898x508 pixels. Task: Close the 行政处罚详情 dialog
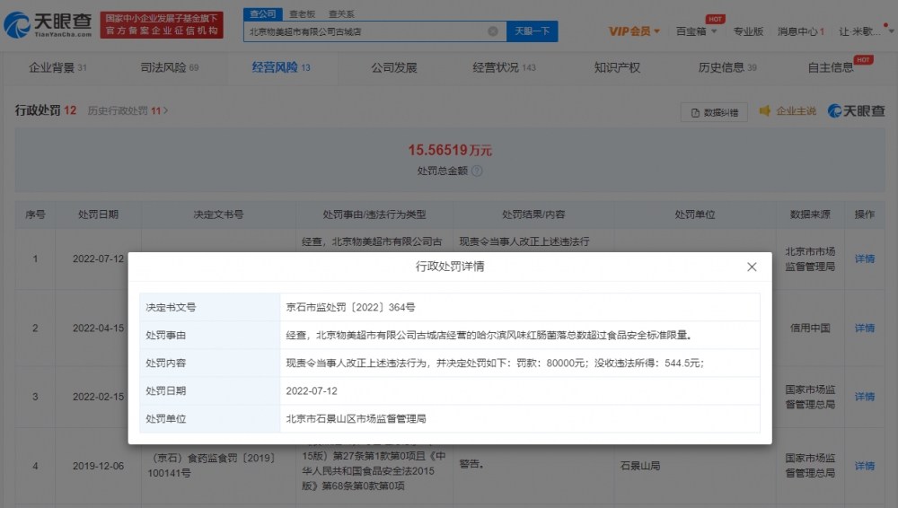(752, 267)
